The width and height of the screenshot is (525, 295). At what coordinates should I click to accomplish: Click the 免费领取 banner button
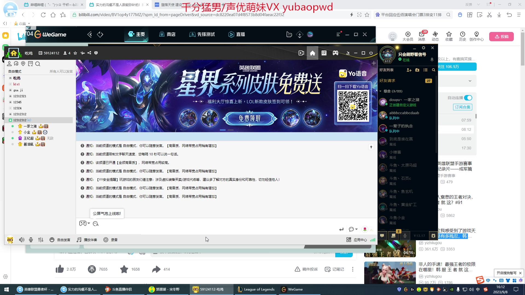click(250, 119)
